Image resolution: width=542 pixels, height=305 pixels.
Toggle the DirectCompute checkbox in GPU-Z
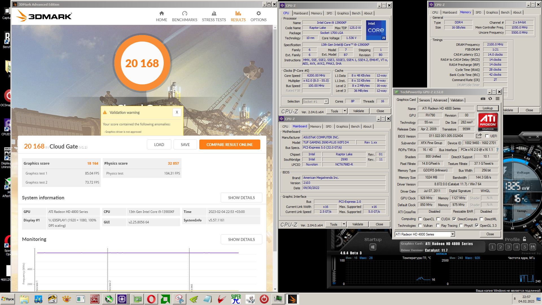click(454, 219)
